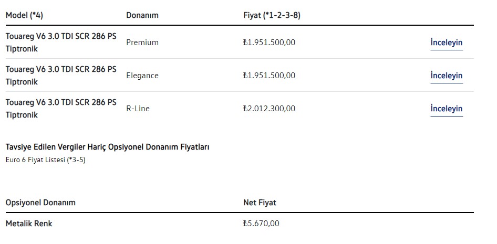
Task: Click the Donanım column header
Action: pos(142,15)
